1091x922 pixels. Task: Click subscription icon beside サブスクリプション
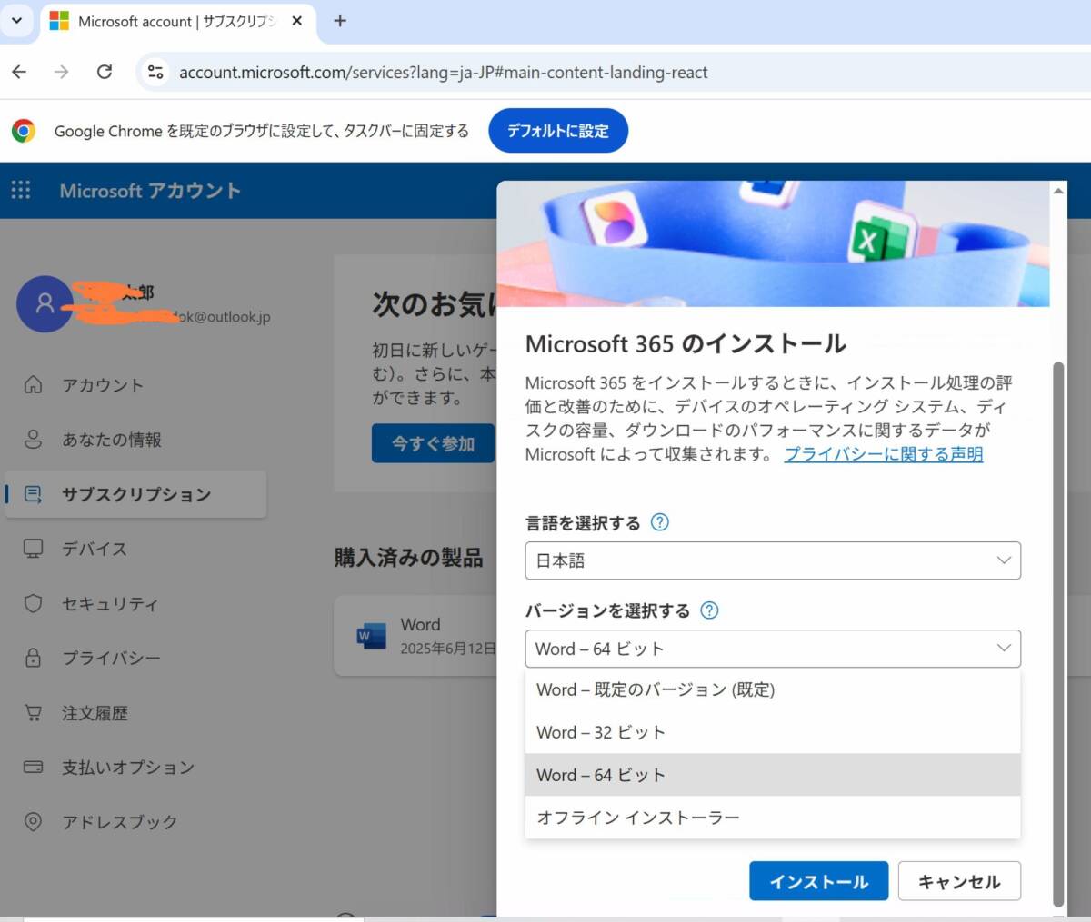pyautogui.click(x=33, y=494)
